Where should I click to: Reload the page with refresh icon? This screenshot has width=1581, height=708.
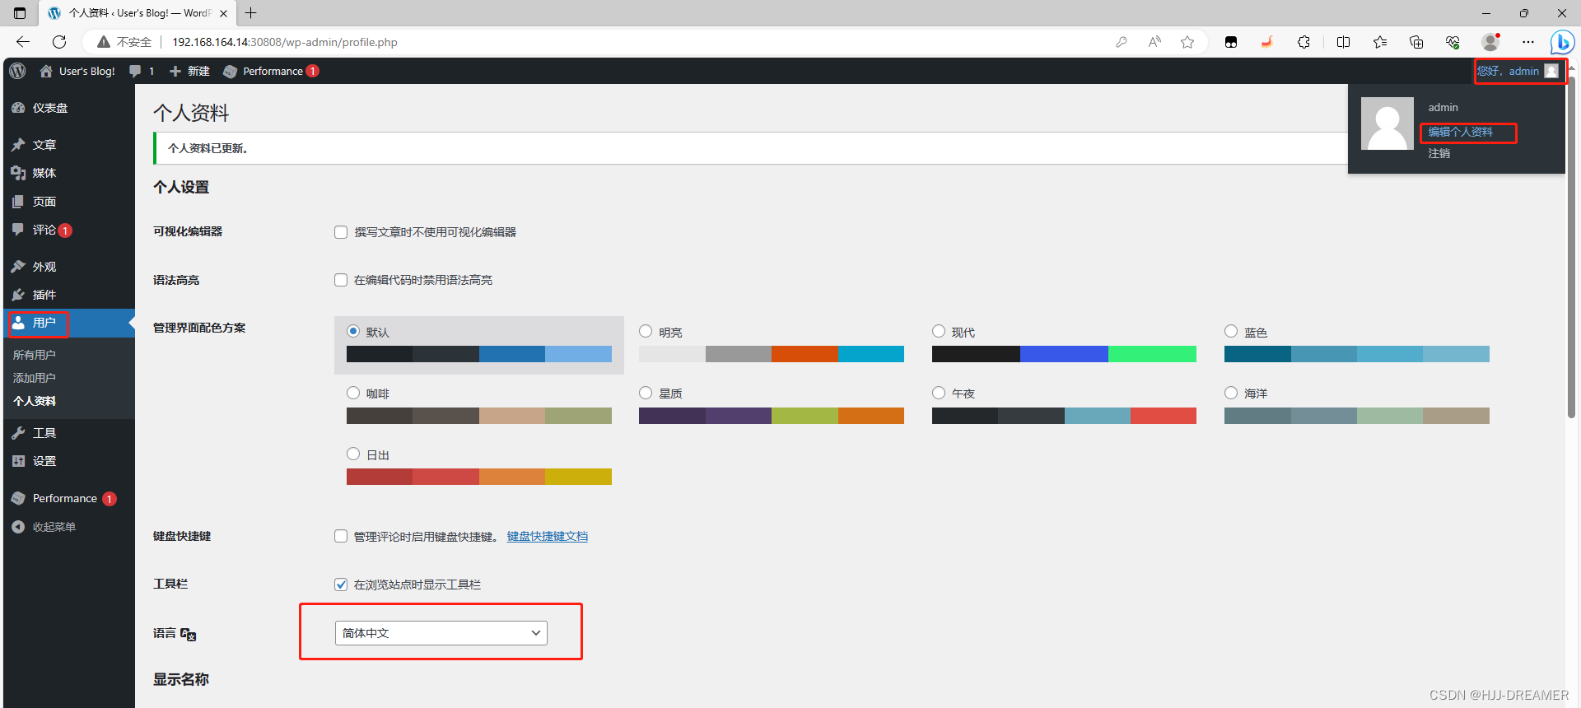(x=59, y=42)
